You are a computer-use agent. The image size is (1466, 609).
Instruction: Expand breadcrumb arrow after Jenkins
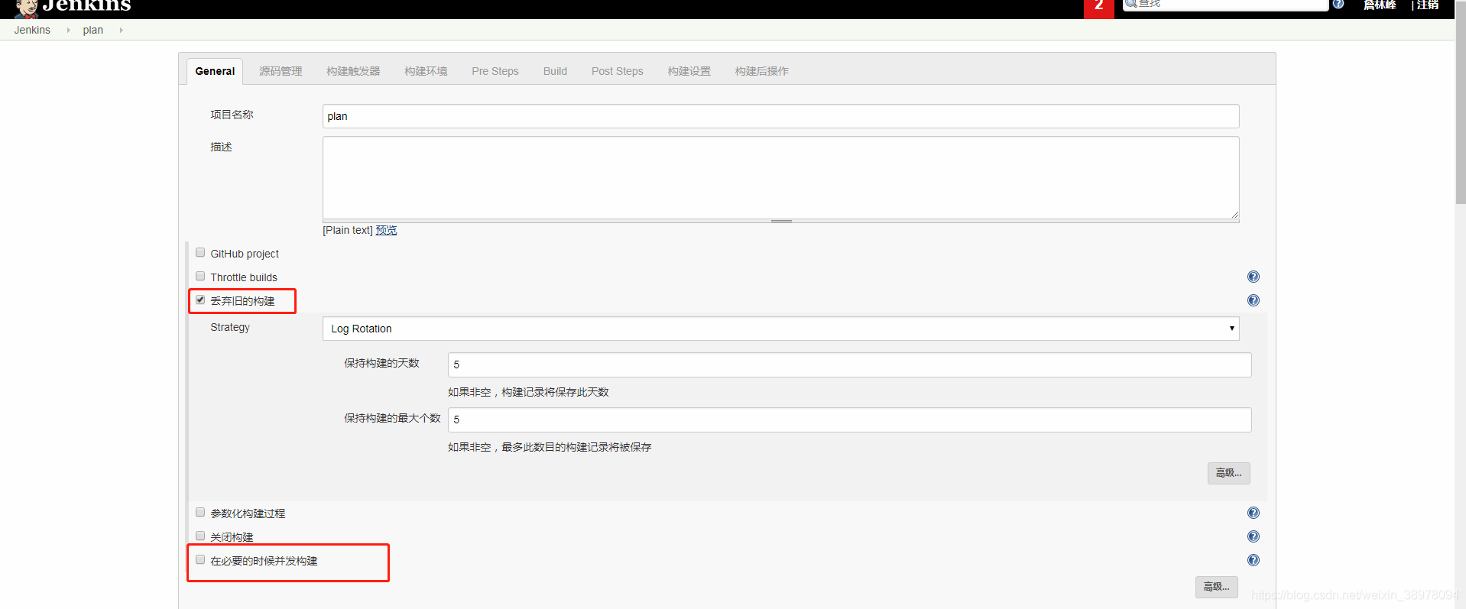[68, 31]
